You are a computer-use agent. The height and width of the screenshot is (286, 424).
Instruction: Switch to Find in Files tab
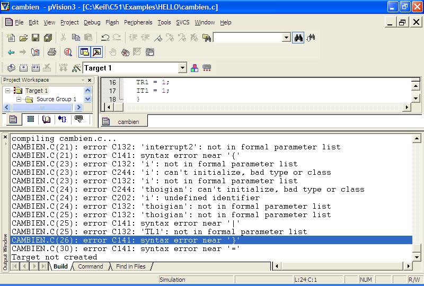click(130, 266)
